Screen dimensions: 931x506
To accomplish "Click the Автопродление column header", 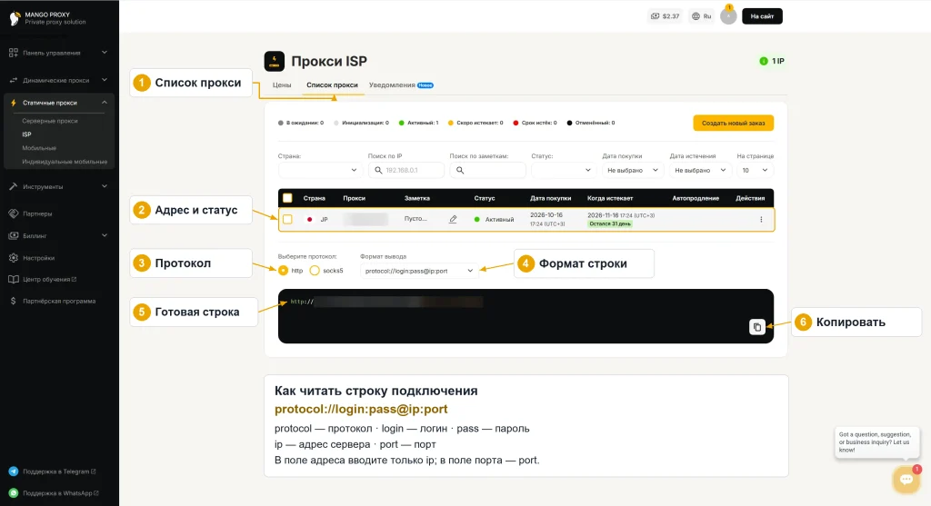I will coord(696,198).
